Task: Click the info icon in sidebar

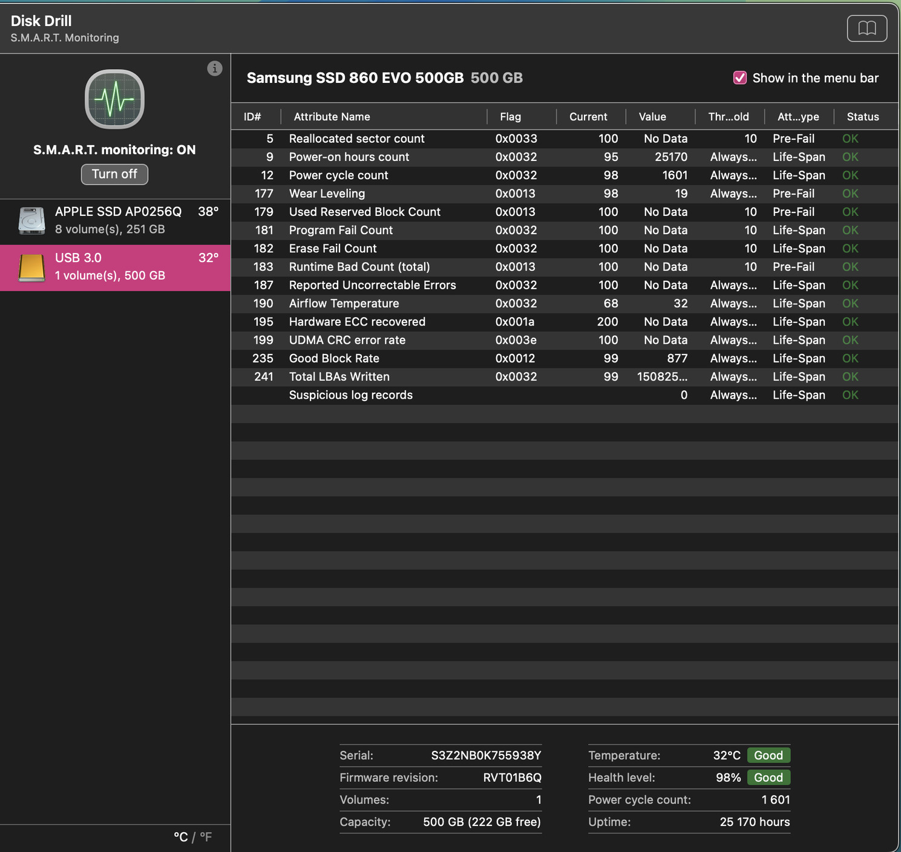Action: coord(215,68)
